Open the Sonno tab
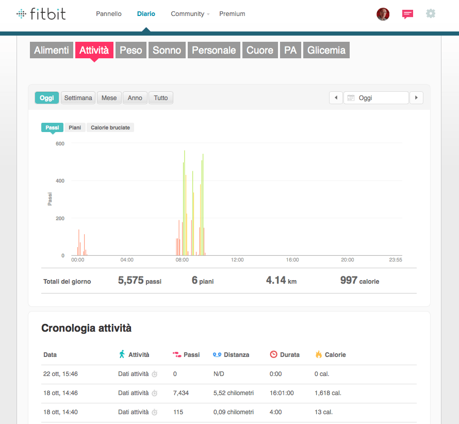Image resolution: width=459 pixels, height=424 pixels. (167, 50)
